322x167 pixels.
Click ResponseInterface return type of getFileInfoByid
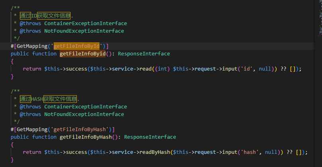144,54
